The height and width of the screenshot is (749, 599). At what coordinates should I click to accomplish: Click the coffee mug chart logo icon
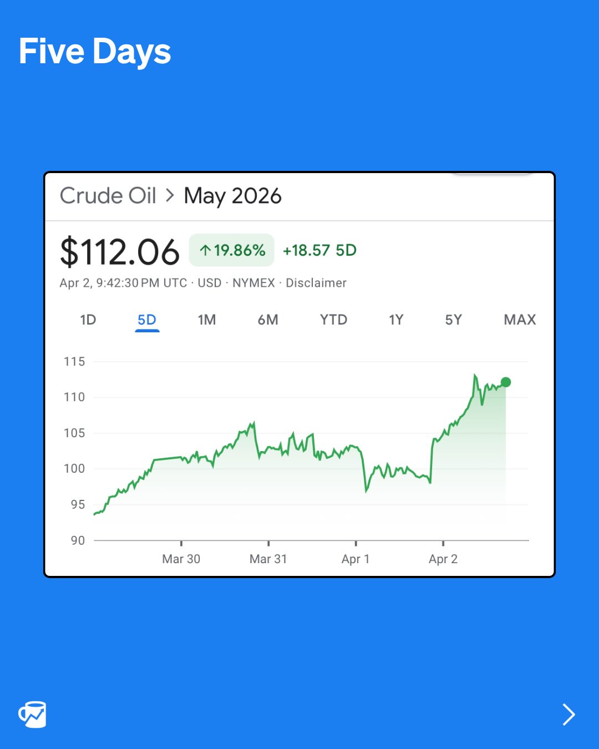33,714
